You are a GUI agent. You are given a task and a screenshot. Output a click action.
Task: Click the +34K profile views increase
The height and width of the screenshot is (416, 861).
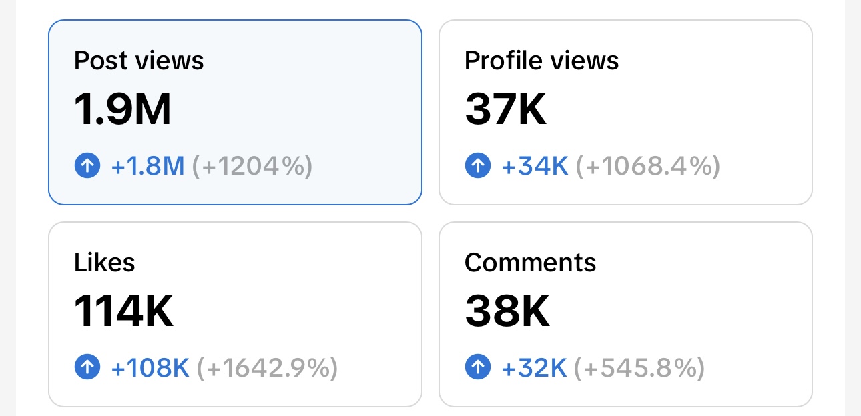[535, 166]
